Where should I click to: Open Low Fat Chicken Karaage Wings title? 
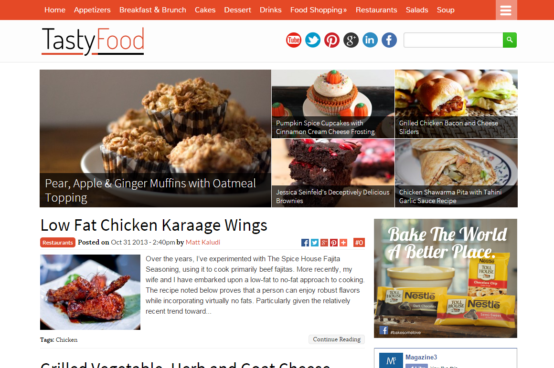click(x=154, y=225)
